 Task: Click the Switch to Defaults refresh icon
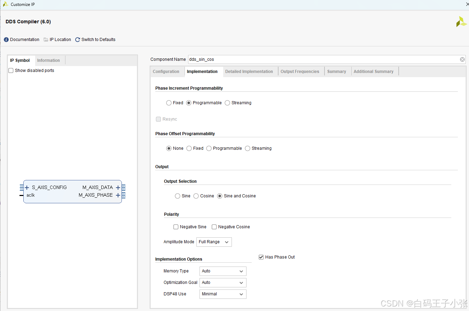[78, 40]
